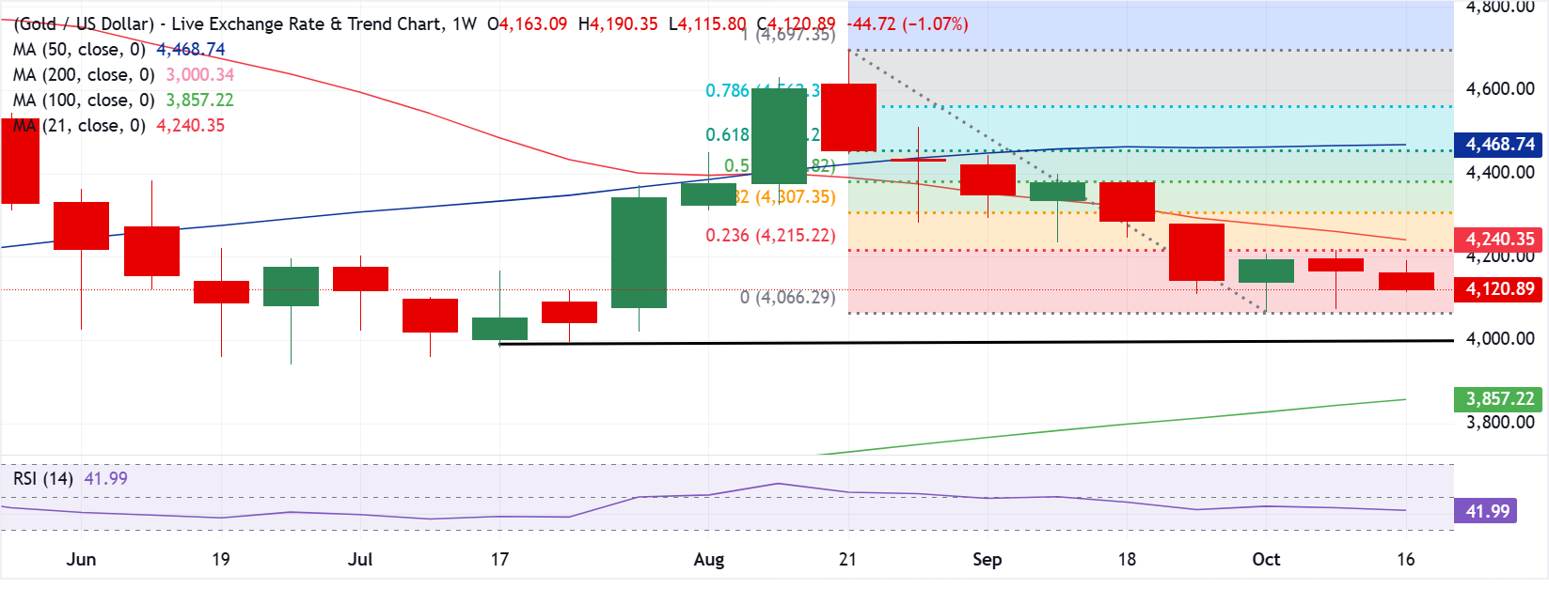This screenshot has width=1549, height=589.
Task: Open the MA (50, close, 0) legend entry
Action: click(119, 50)
